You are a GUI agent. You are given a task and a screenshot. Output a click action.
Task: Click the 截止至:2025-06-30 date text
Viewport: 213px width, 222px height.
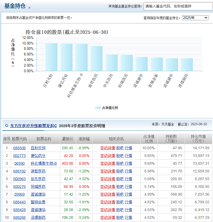pos(192,124)
